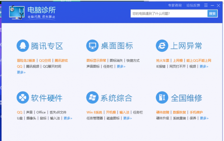
Task: Open the 丢失dll文件 link
Action: point(58,112)
